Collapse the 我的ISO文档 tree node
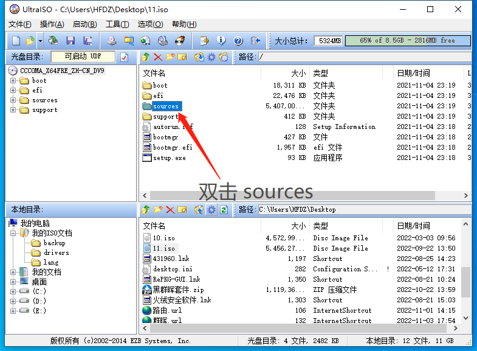477x351 pixels. pyautogui.click(x=13, y=233)
